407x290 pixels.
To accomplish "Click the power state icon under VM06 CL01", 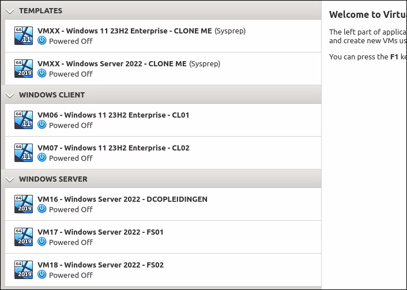I will (x=42, y=125).
